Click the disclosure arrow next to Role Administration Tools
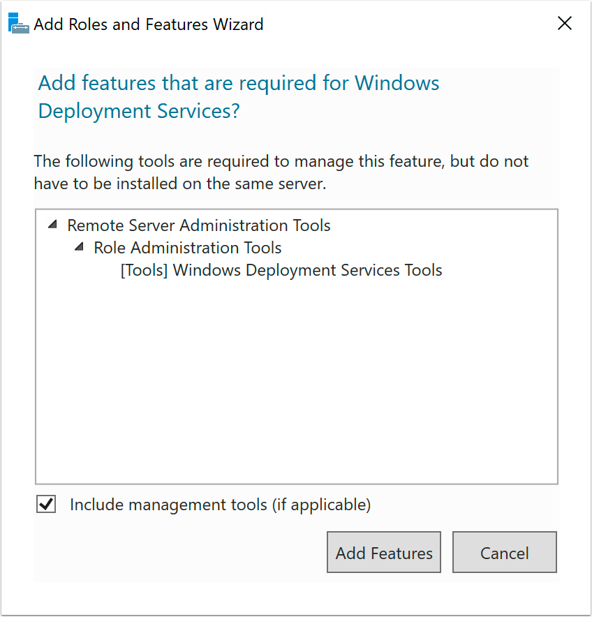This screenshot has width=592, height=617. tap(79, 247)
